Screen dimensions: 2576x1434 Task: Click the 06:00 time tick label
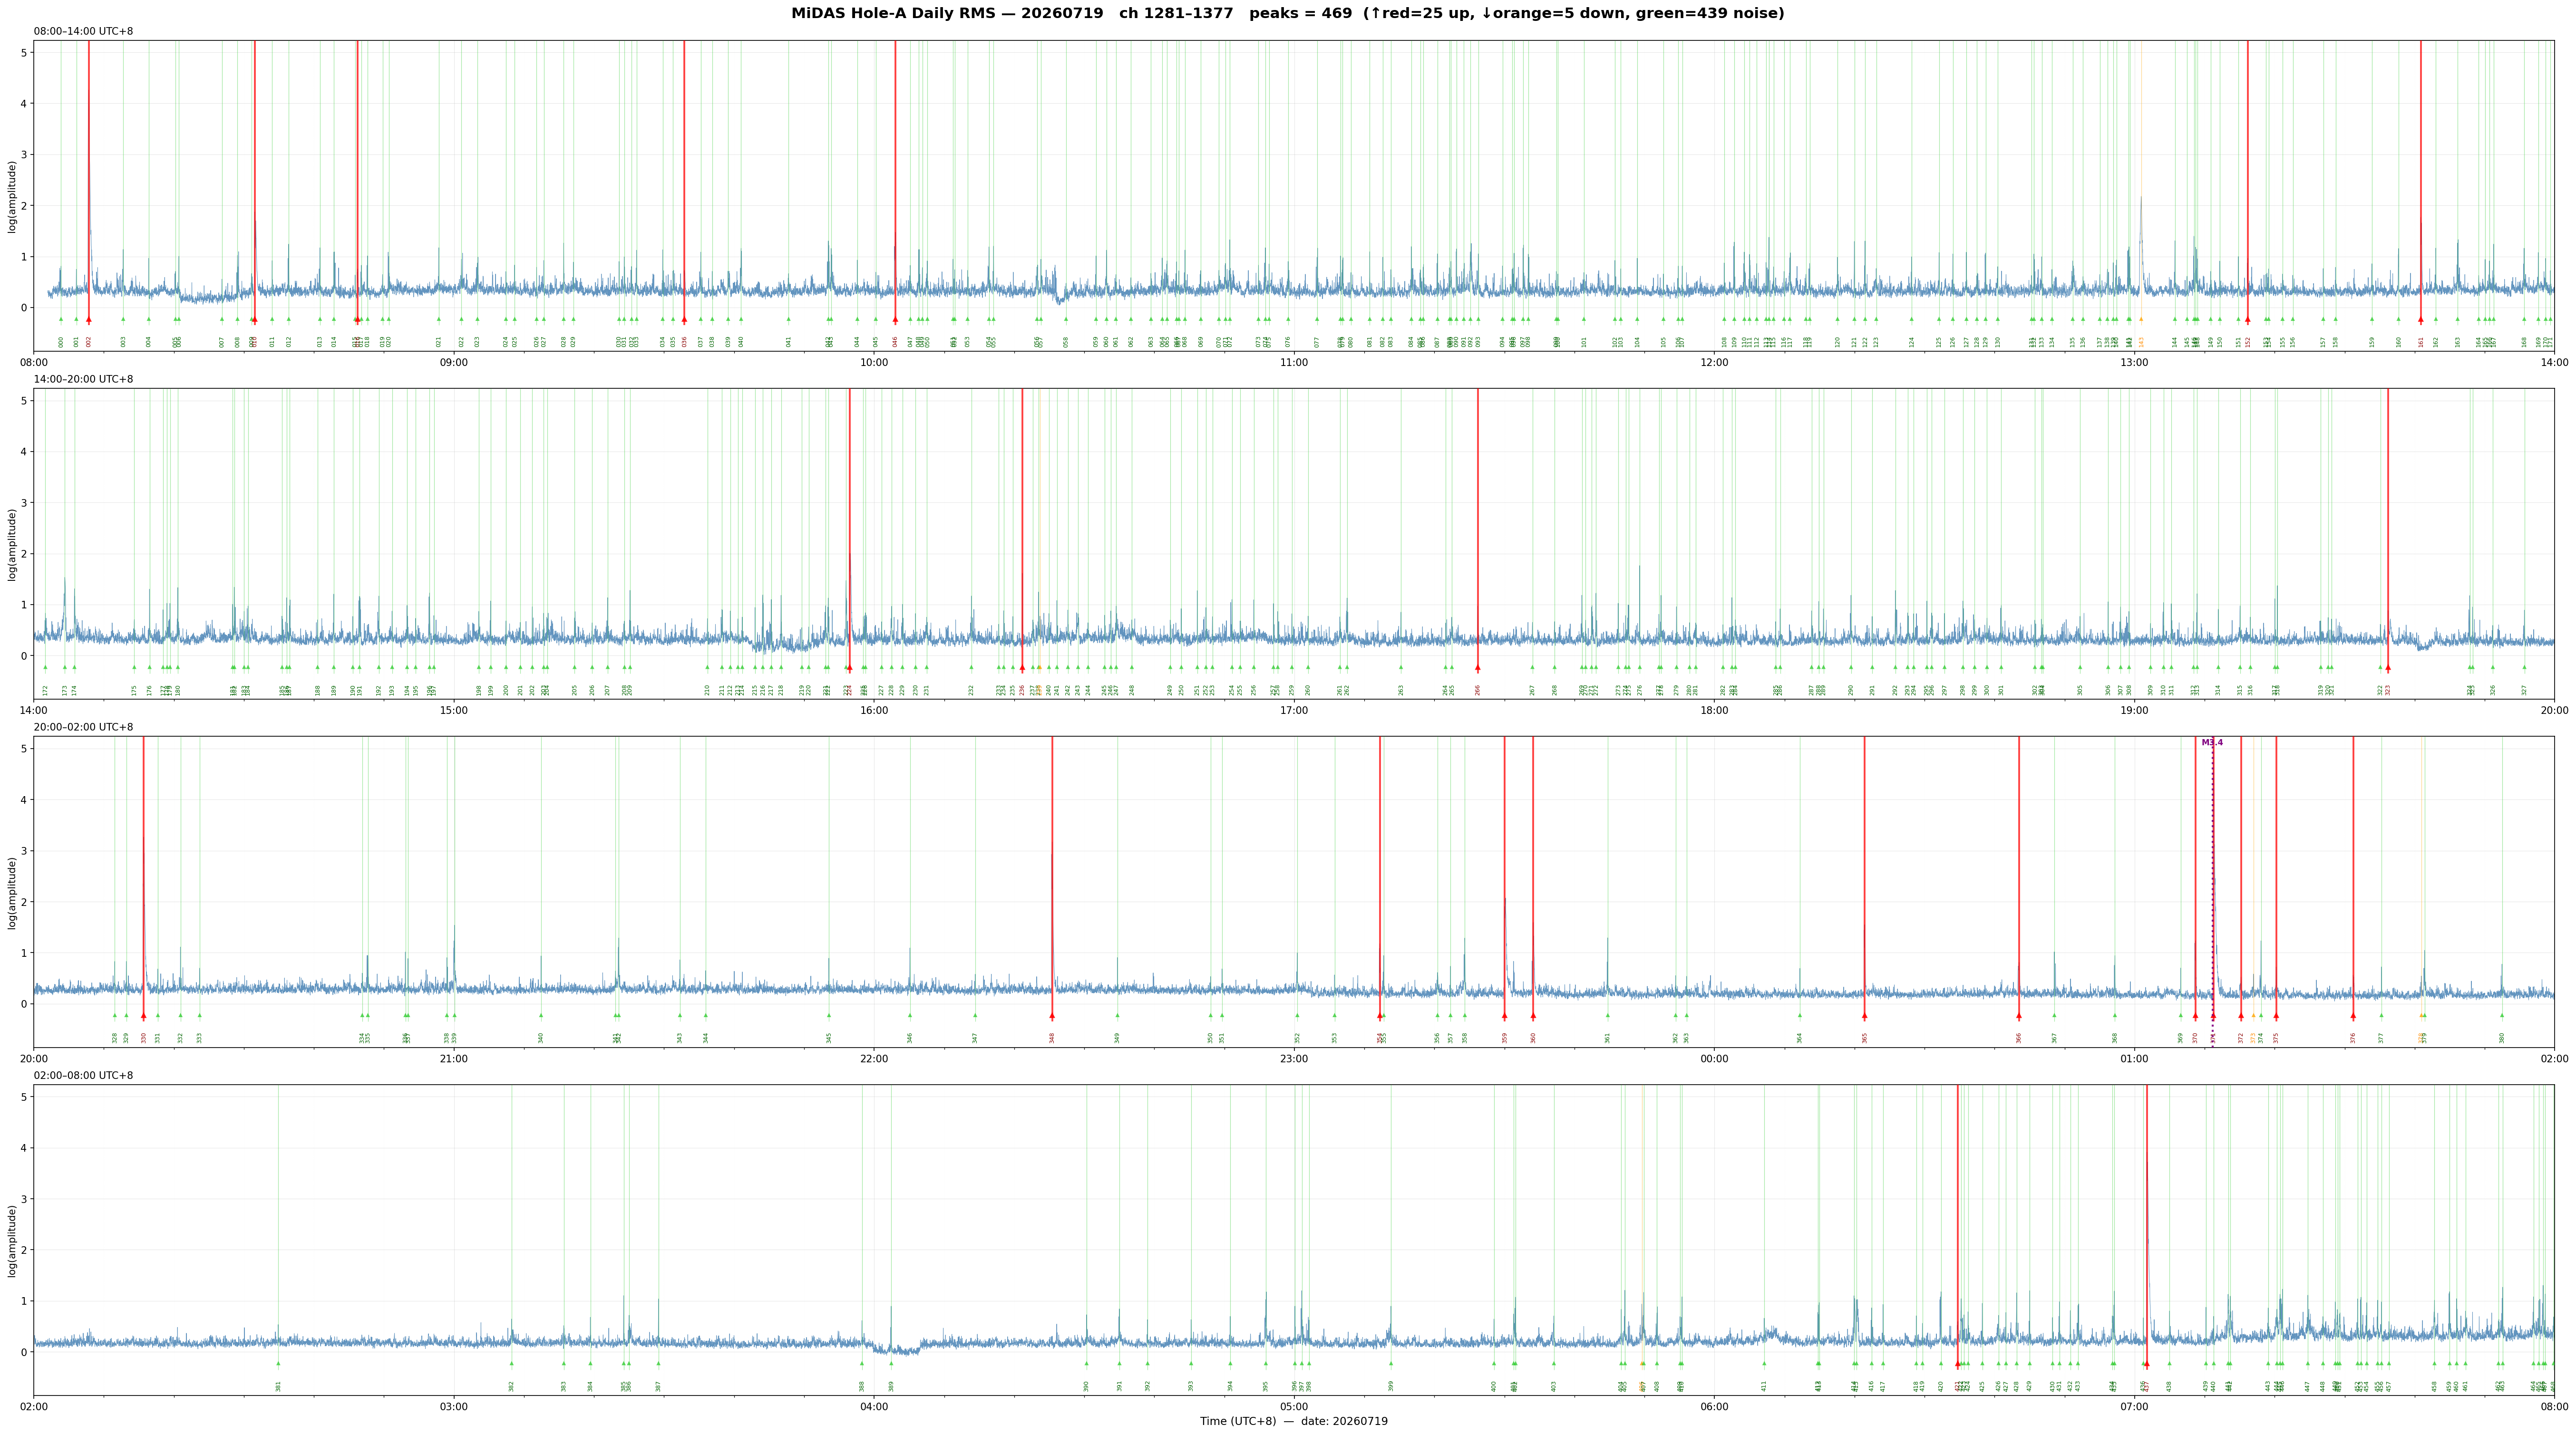click(1714, 1406)
